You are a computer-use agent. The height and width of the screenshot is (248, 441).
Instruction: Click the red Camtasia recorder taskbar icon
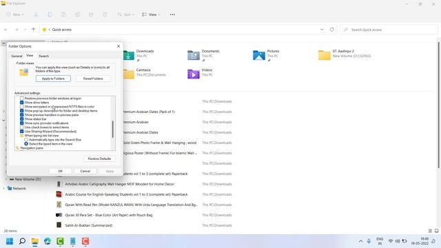(85, 241)
